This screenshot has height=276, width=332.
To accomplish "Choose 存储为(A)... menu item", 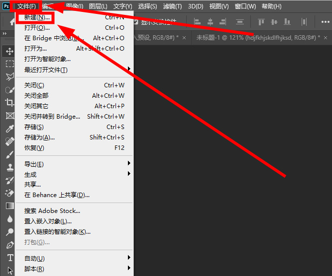I will (x=74, y=138).
